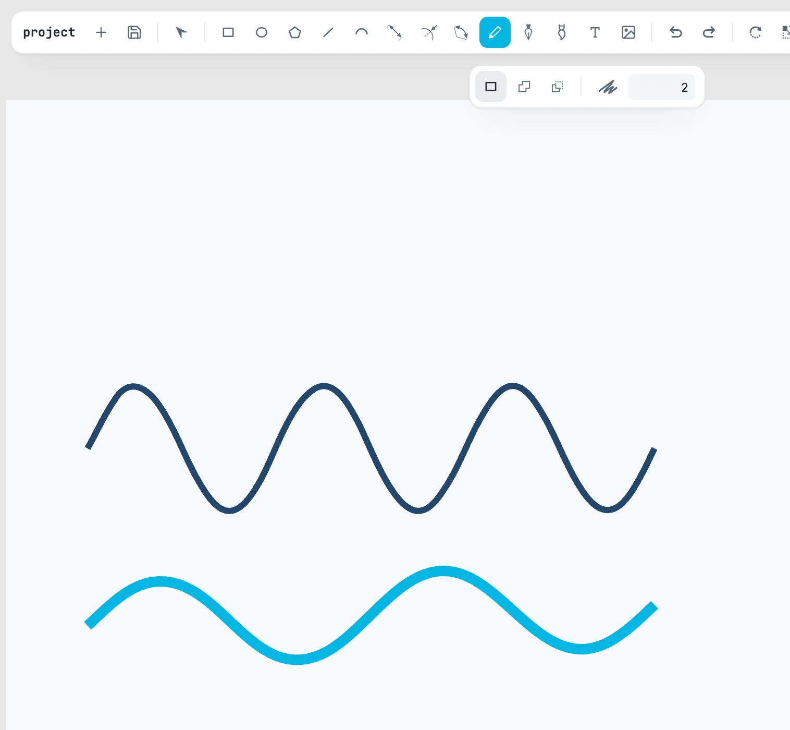790x730 pixels.
Task: Undo the last action
Action: [x=675, y=32]
